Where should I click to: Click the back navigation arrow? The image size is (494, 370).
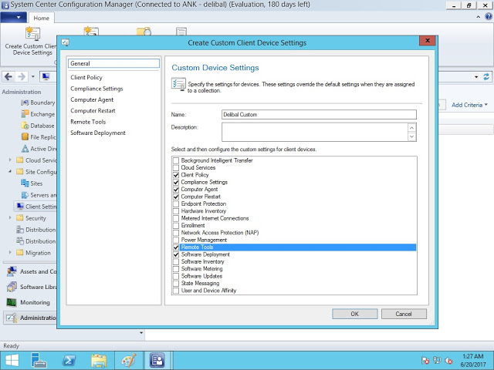[8, 76]
